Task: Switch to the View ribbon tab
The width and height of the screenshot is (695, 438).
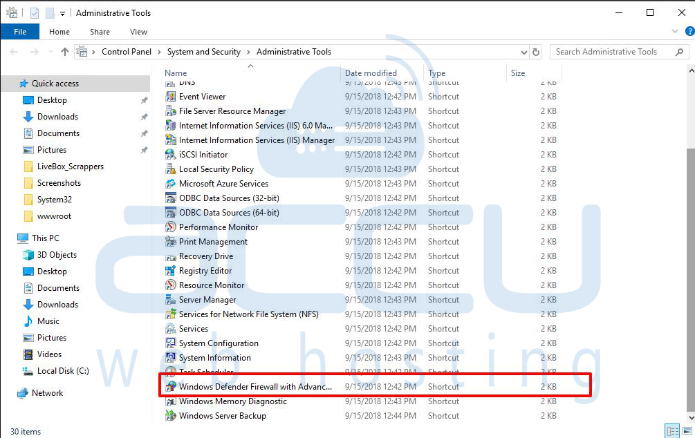Action: coord(138,31)
